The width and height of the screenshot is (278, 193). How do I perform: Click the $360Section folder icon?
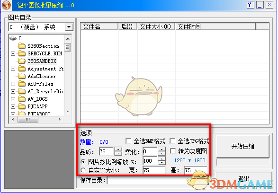click(22, 46)
